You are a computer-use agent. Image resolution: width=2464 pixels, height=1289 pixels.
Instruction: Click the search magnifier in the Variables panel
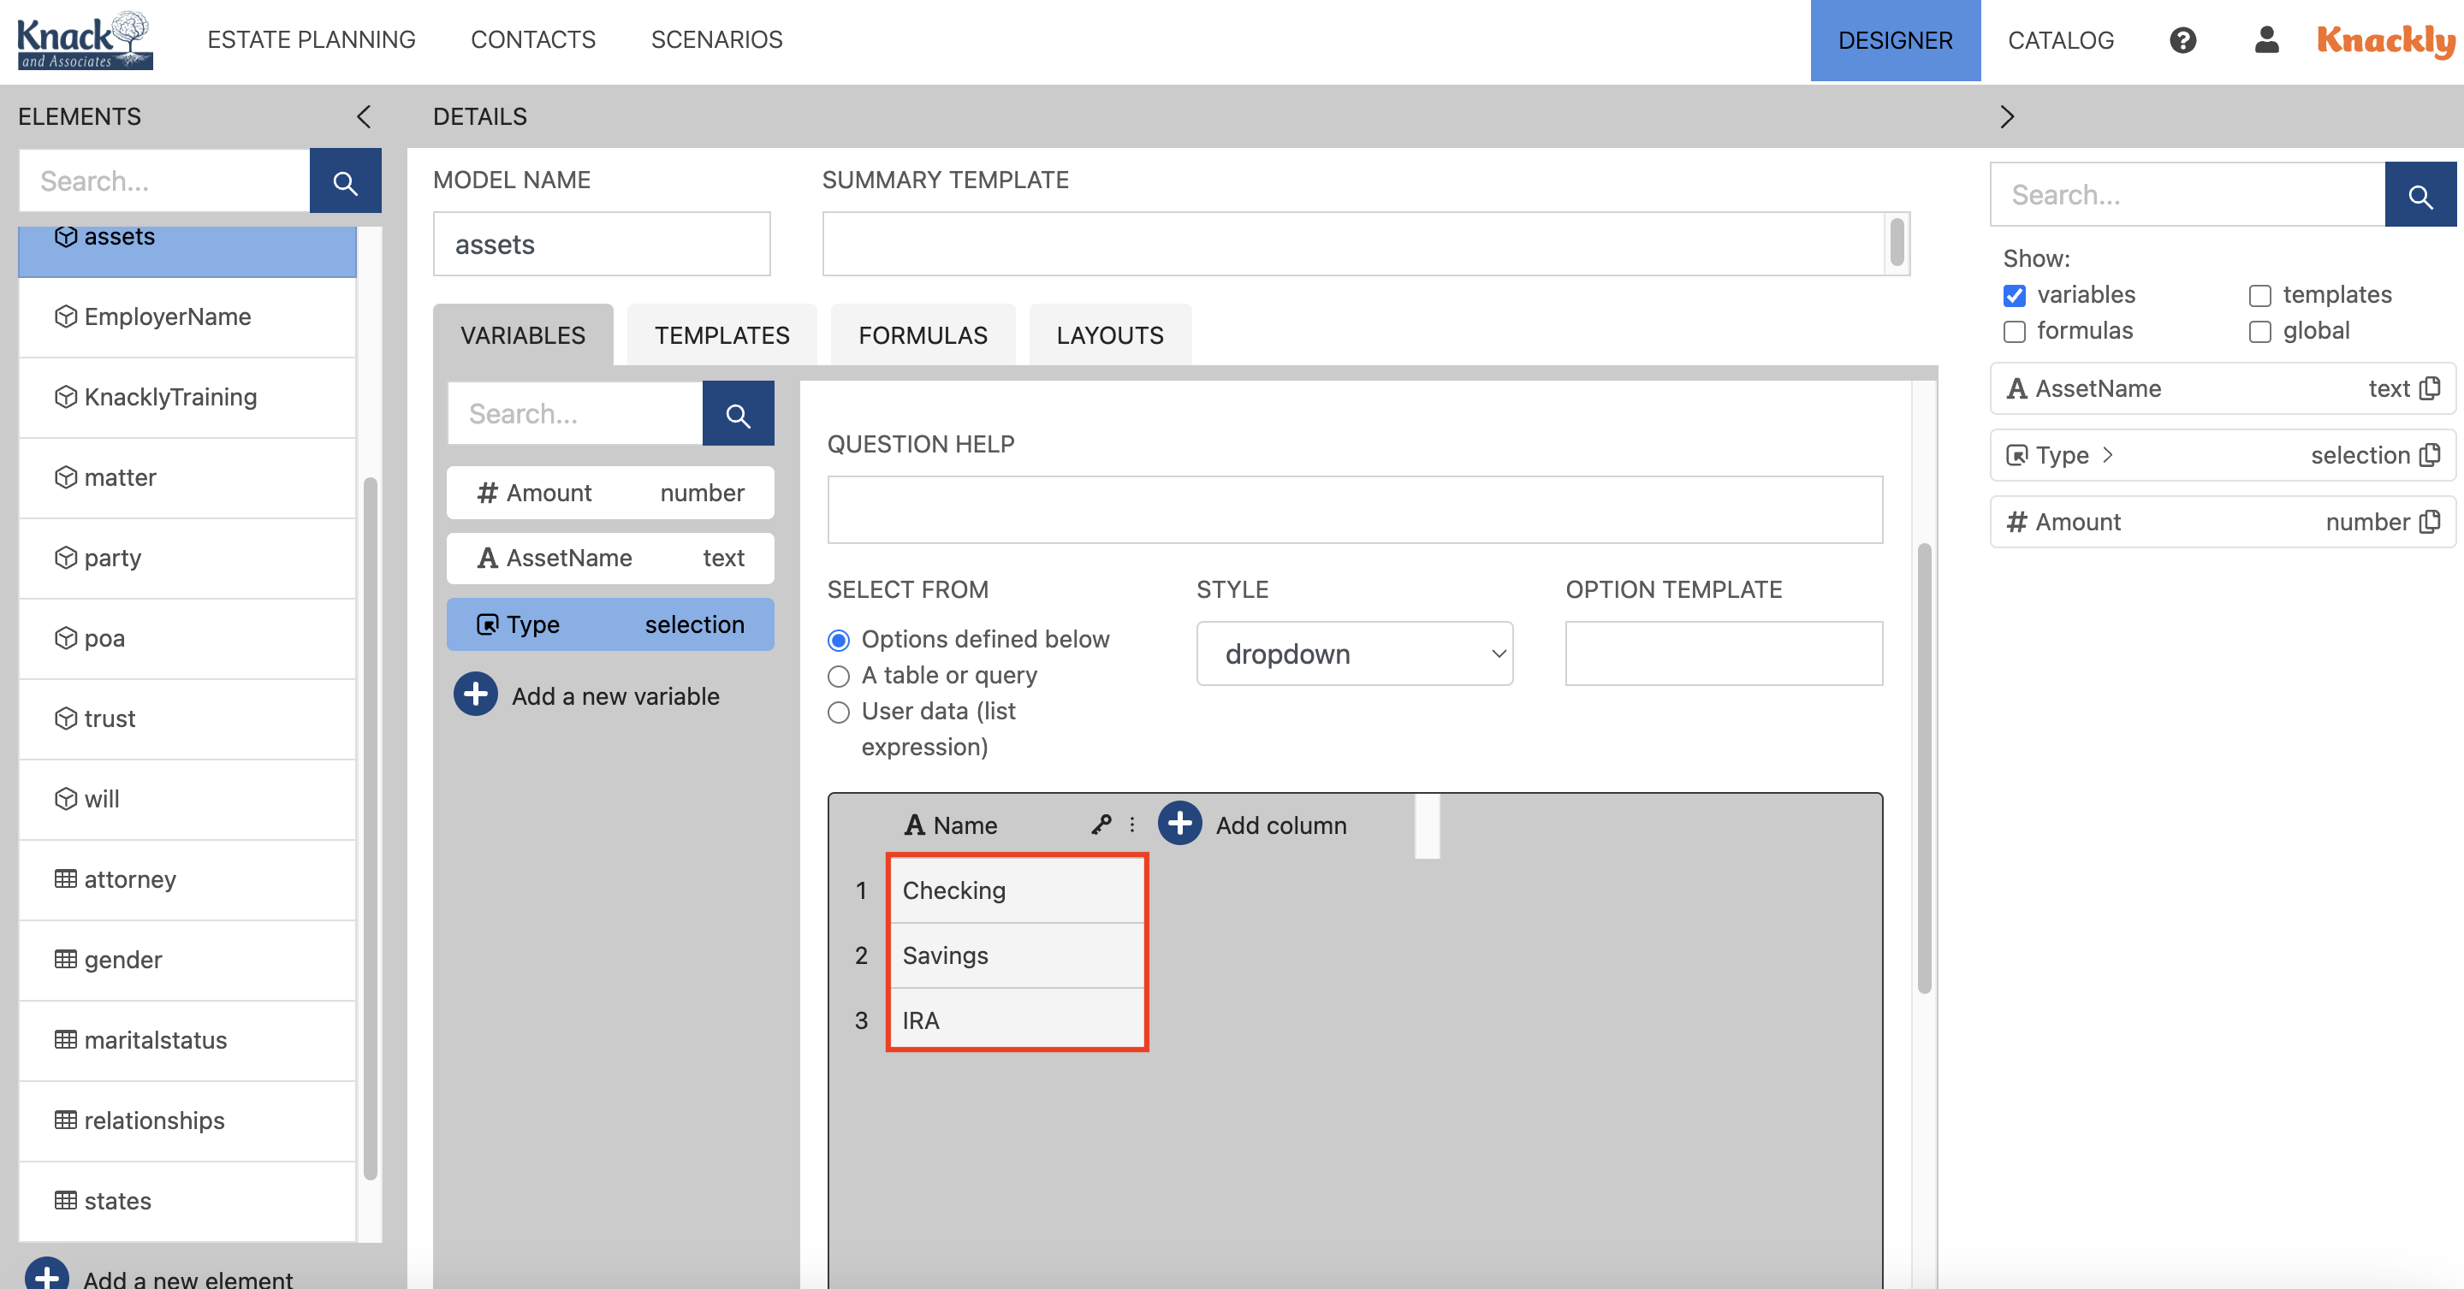pos(738,413)
